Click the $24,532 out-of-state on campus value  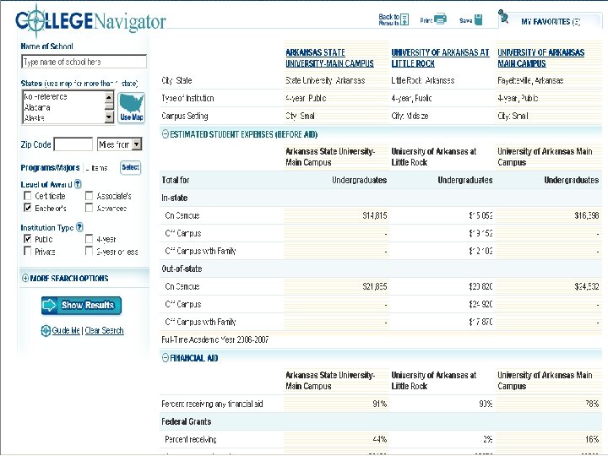[587, 286]
